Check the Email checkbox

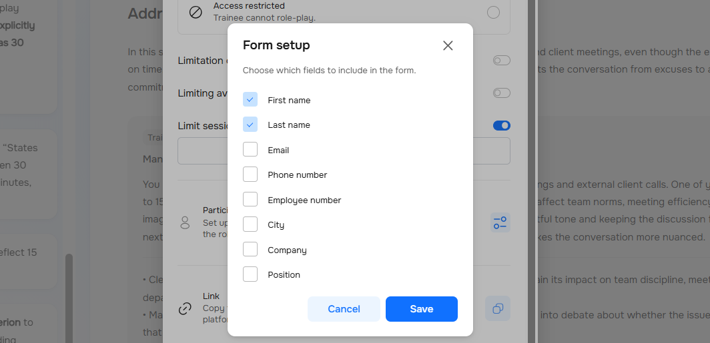click(x=250, y=149)
